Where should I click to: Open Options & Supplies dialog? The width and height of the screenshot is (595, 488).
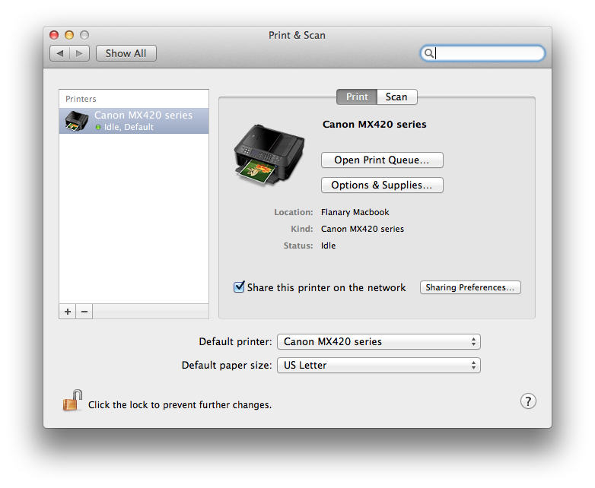tap(382, 185)
